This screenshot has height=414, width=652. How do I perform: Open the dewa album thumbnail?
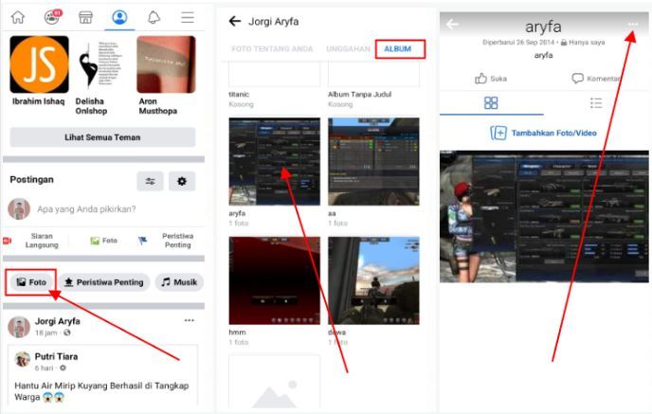pyautogui.click(x=373, y=280)
